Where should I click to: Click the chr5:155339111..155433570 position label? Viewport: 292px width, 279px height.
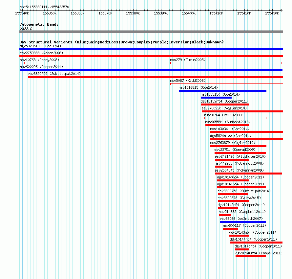[44, 7]
